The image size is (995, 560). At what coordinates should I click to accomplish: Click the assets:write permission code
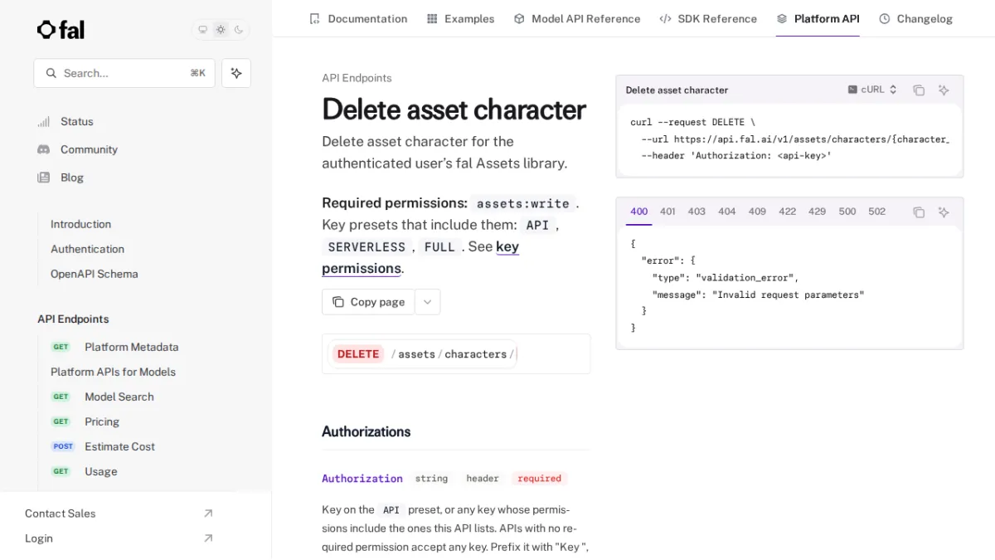522,203
